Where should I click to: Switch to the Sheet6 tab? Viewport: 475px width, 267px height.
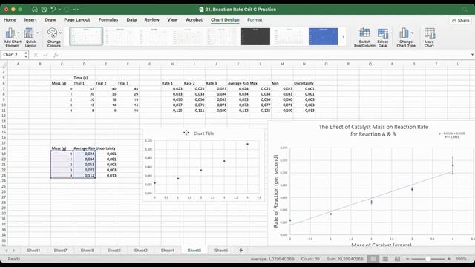(x=221, y=251)
